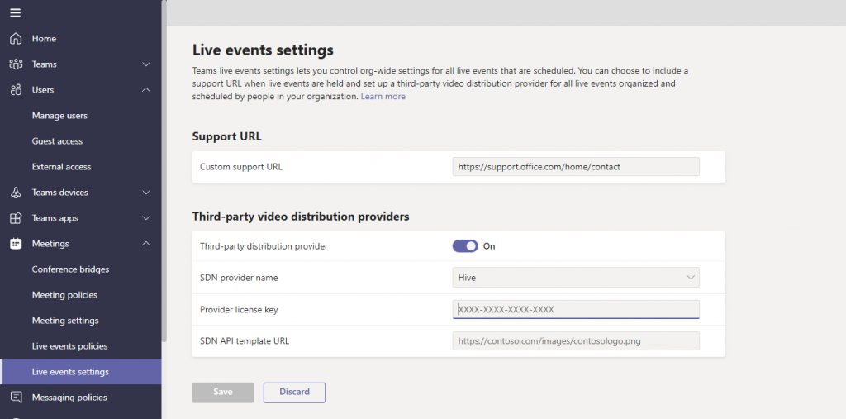Viewport: 846px width, 419px height.
Task: Click the Teams people icon
Action: tap(15, 64)
